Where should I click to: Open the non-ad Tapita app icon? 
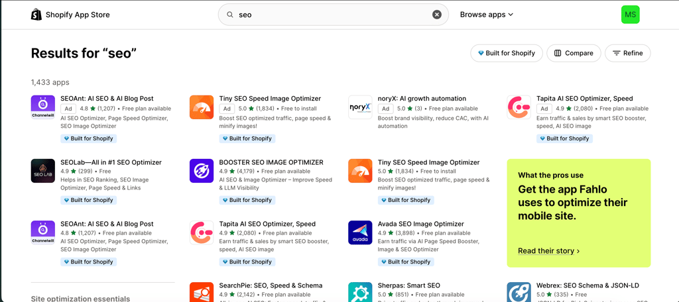point(202,232)
